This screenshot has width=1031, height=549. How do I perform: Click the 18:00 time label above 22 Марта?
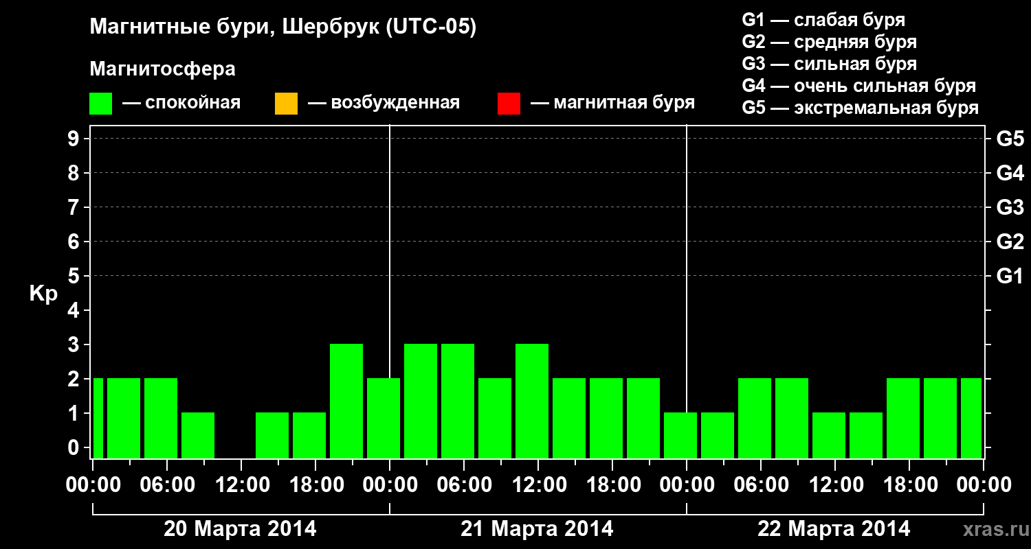[909, 485]
